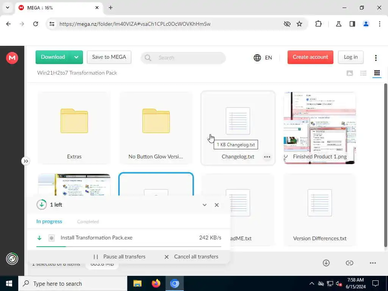The width and height of the screenshot is (388, 291).
Task: Open a new browser tab
Action: click(111, 8)
